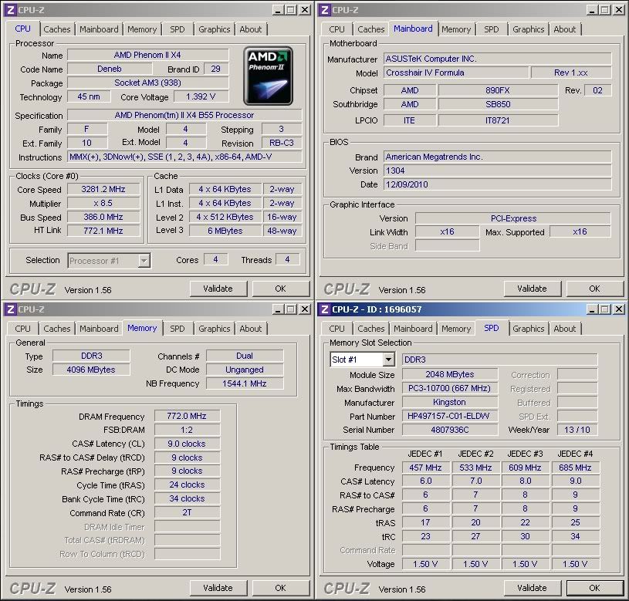Click the title bar icon of the Mainboard window

324,10
